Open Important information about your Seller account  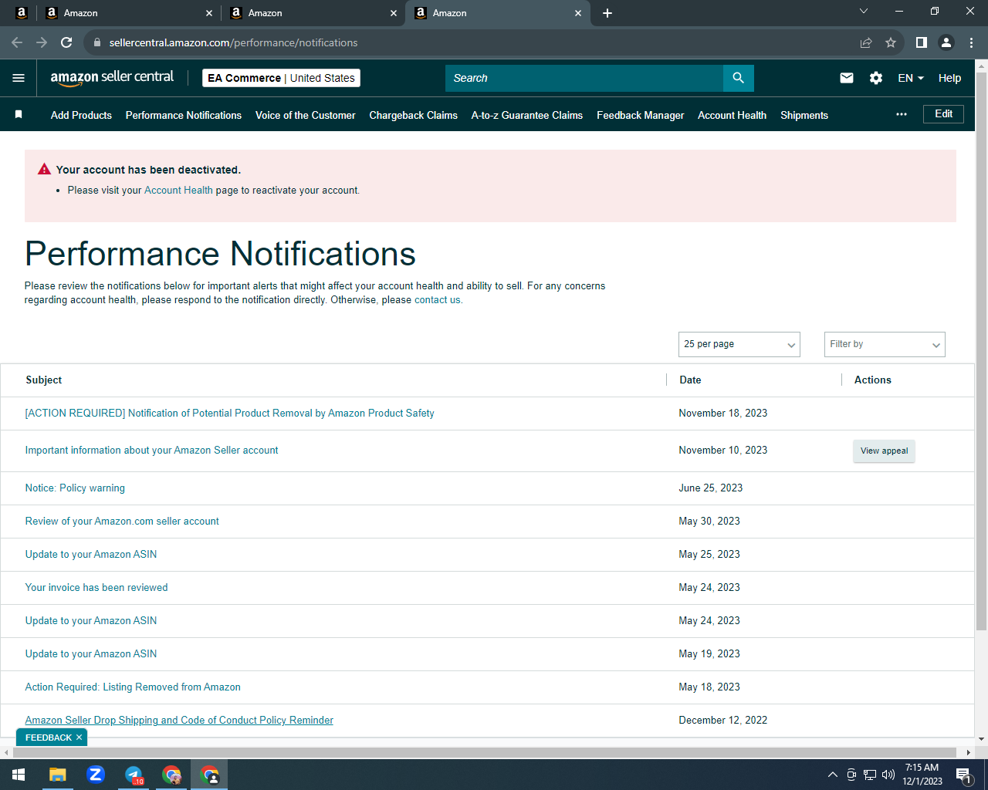pyautogui.click(x=151, y=451)
